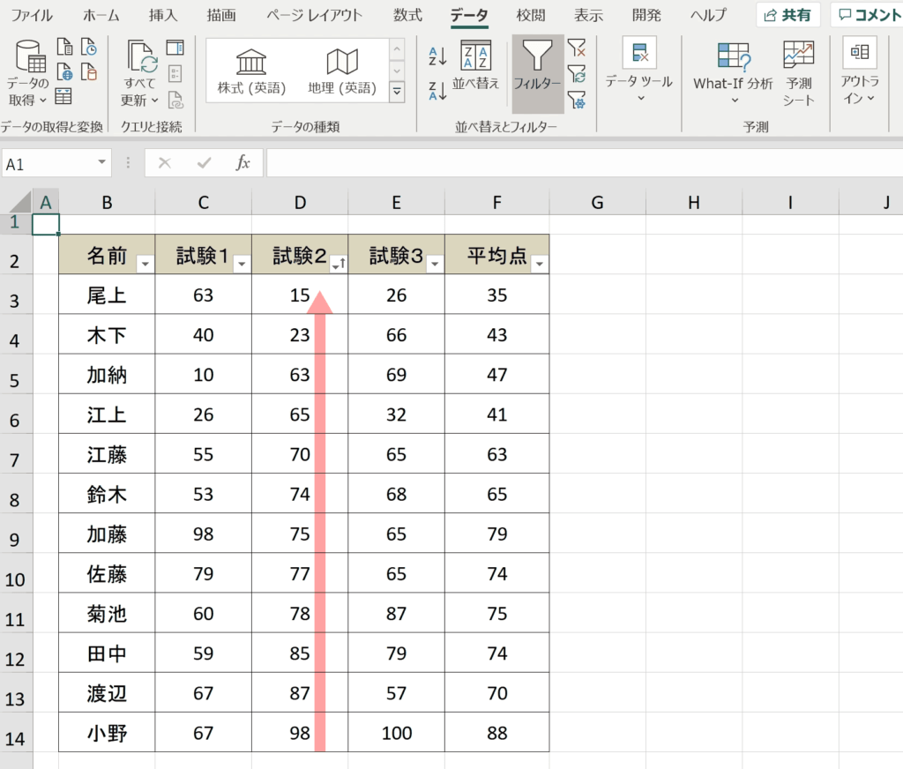903x769 pixels.
Task: Click the 共有 share button
Action: point(787,15)
